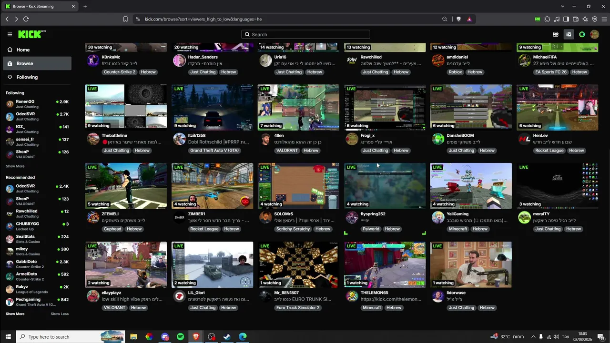
Task: Open YaliGaming Minecraft stream thumbnail
Action: pyautogui.click(x=471, y=186)
